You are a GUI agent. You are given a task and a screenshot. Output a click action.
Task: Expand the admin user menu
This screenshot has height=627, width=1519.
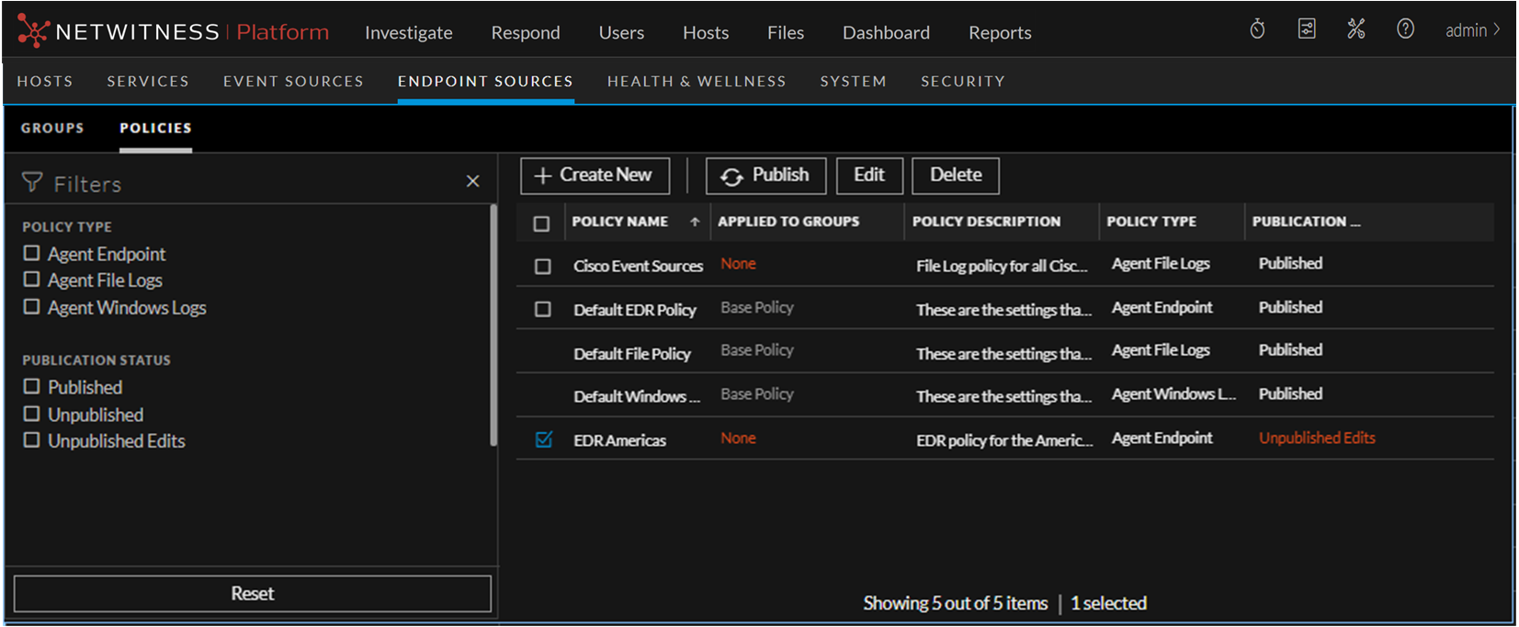pyautogui.click(x=1472, y=30)
